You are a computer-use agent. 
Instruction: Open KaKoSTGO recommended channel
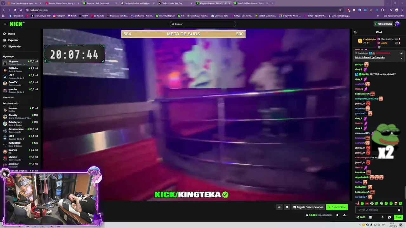[20, 144]
